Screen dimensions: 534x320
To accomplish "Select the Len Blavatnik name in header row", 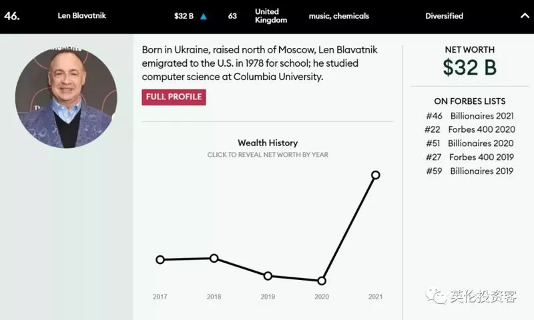I will pos(81,15).
